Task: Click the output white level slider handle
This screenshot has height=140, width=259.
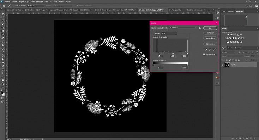Action: pyautogui.click(x=187, y=65)
